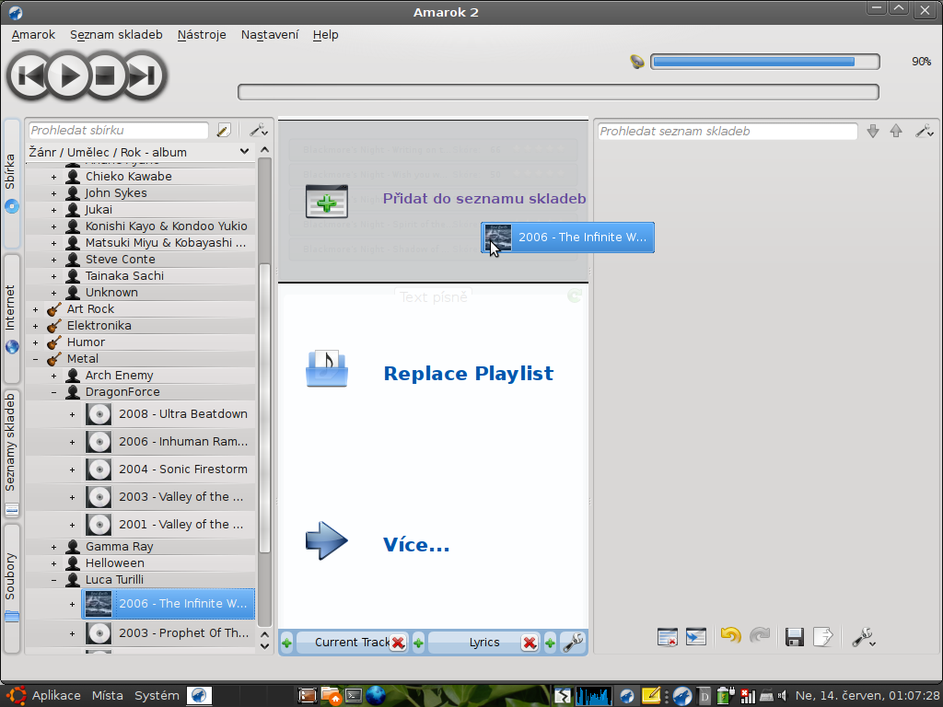
Task: Open the Nastavení menu
Action: (x=270, y=35)
